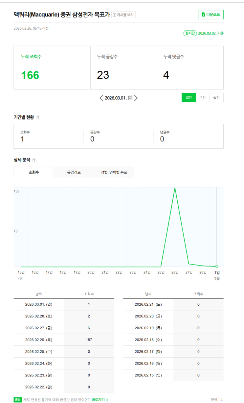This screenshot has width=244, height=403.
Task: Select the 주간 period toggle
Action: click(203, 98)
